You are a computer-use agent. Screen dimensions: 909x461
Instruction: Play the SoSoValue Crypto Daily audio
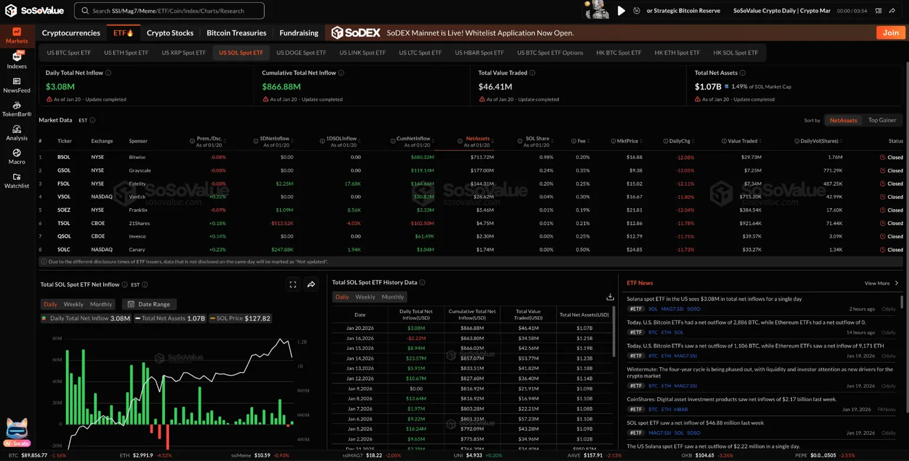coord(621,11)
